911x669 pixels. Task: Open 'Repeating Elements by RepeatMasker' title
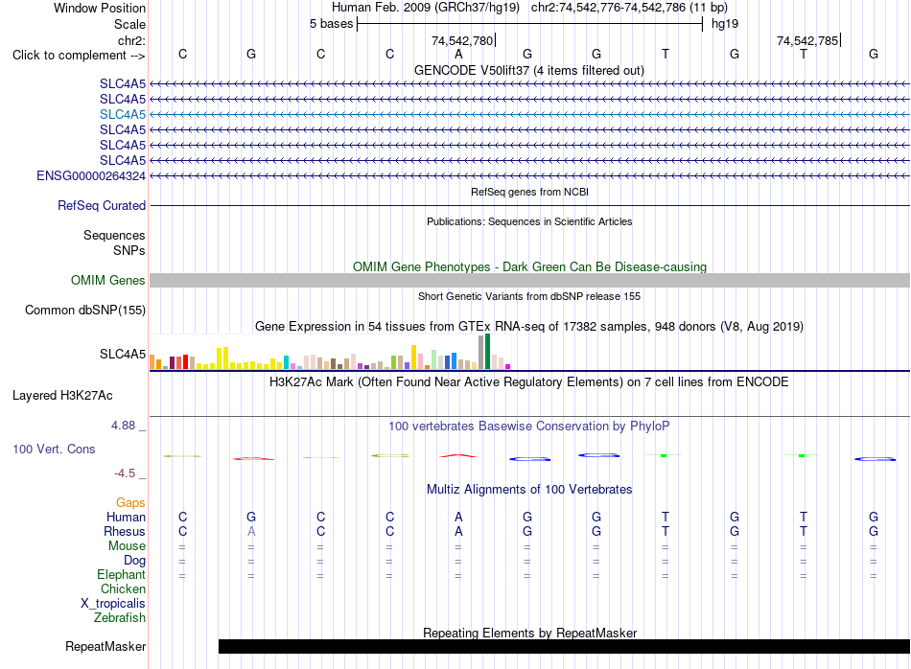point(529,633)
